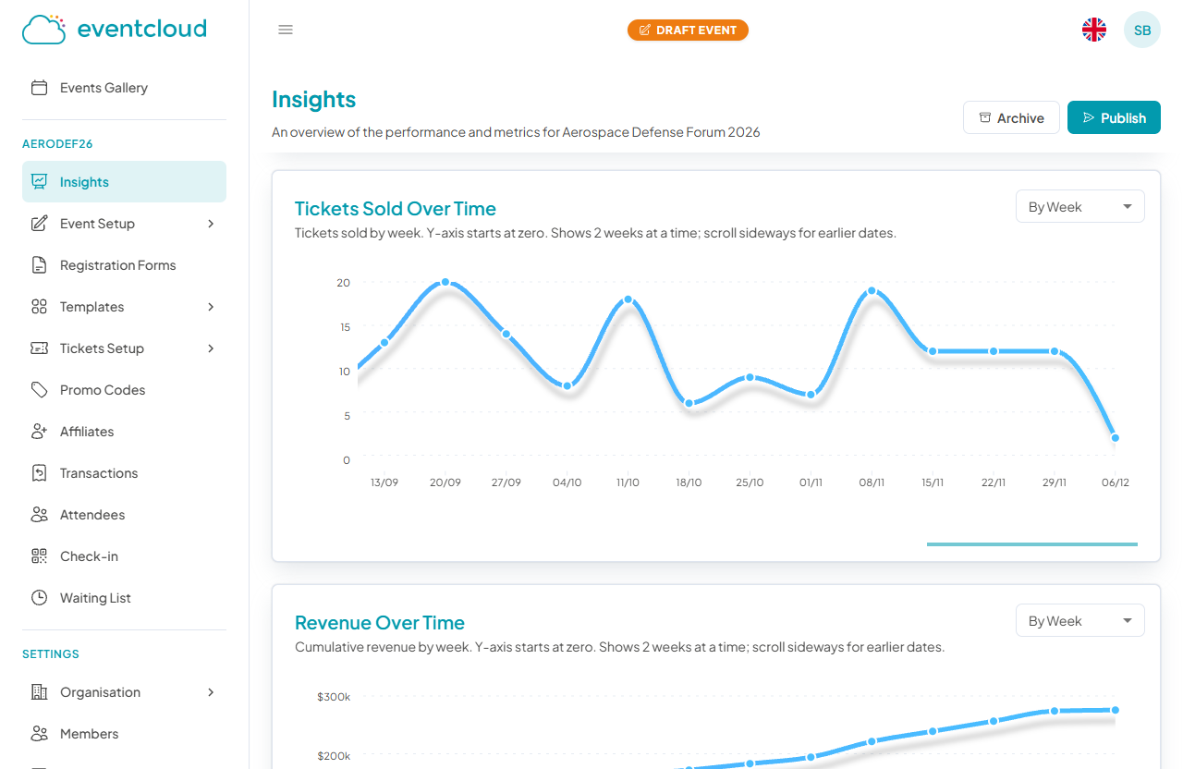Open the Transactions page
Image resolution: width=1183 pixels, height=769 pixels.
tap(124, 473)
